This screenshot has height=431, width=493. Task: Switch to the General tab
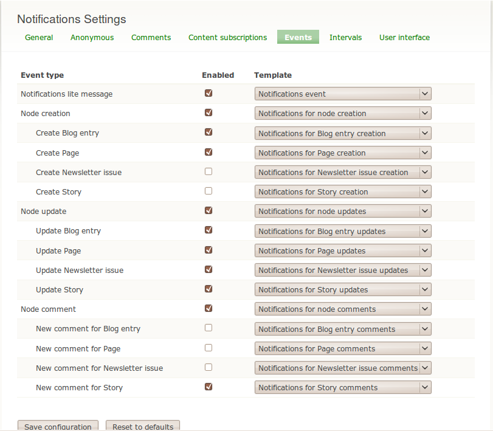(39, 38)
